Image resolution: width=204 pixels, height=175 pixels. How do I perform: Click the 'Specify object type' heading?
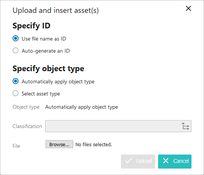coord(48,69)
